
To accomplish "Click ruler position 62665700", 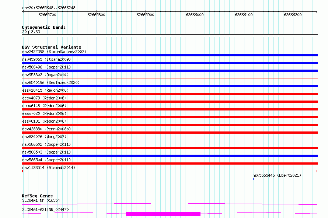I will (47, 15).
